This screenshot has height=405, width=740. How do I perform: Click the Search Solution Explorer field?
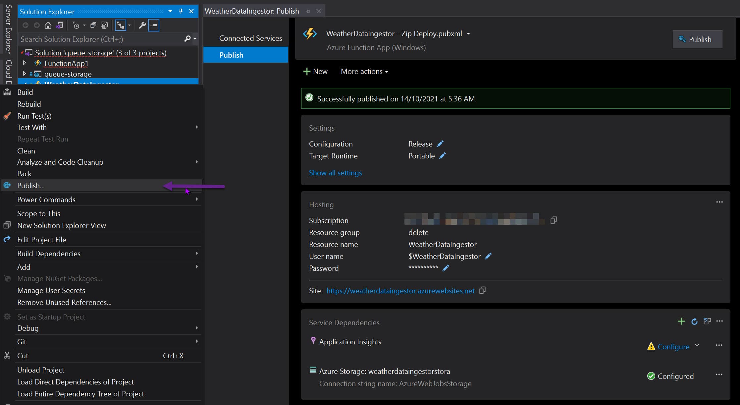pyautogui.click(x=99, y=39)
